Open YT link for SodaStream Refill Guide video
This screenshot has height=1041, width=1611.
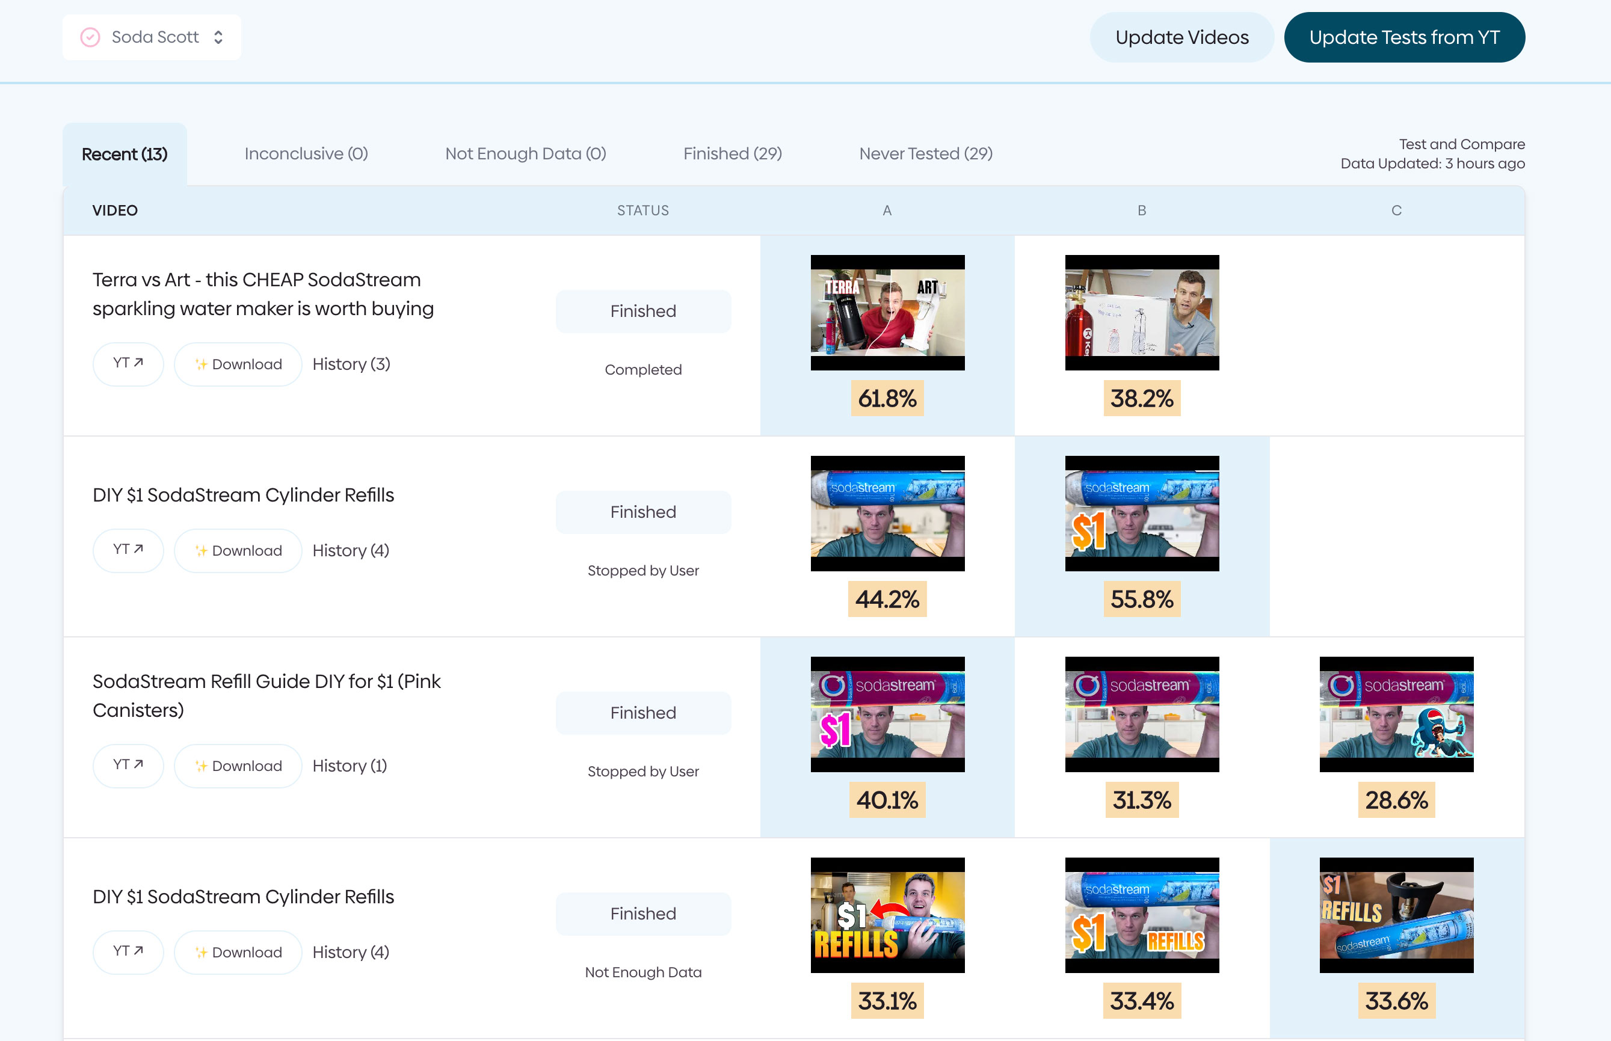pyautogui.click(x=128, y=765)
